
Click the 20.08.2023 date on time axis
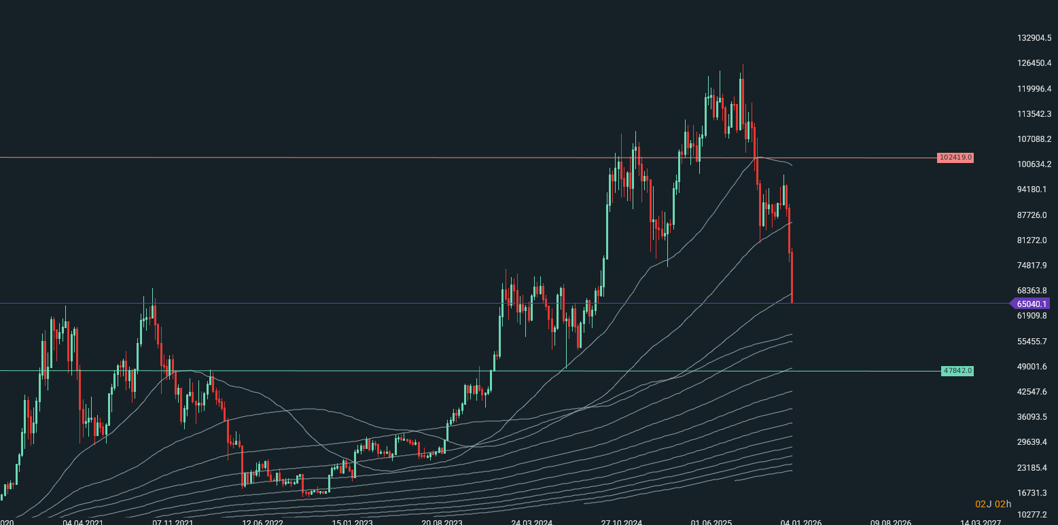point(442,522)
